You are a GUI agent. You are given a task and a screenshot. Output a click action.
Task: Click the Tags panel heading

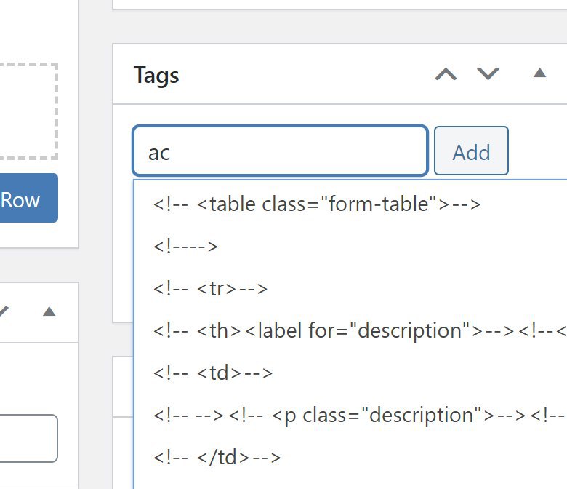[x=156, y=75]
